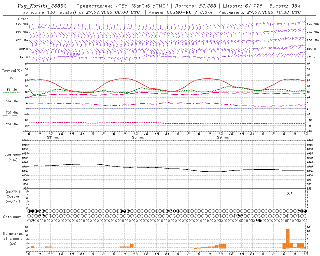Viewport: 320px width, 256px height.
Task: Click the 27 июля date label
Action: [54, 137]
